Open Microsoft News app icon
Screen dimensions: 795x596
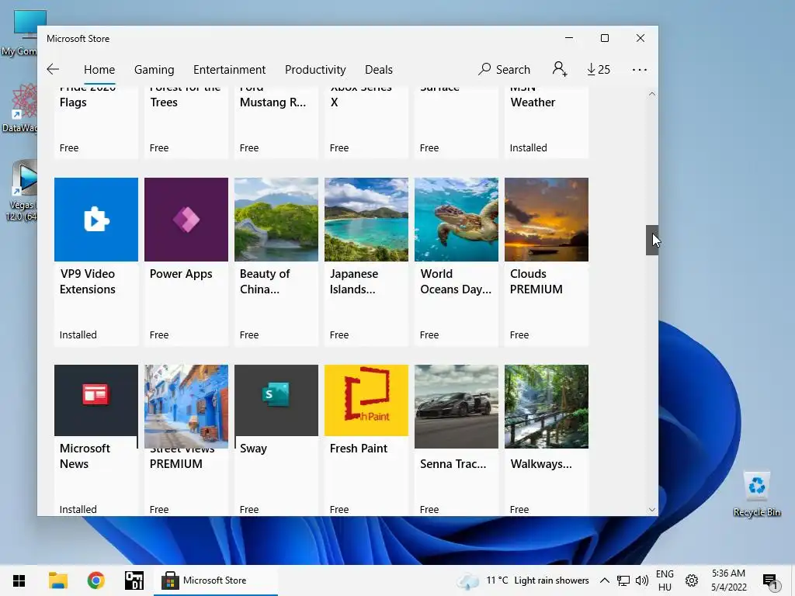click(x=95, y=400)
